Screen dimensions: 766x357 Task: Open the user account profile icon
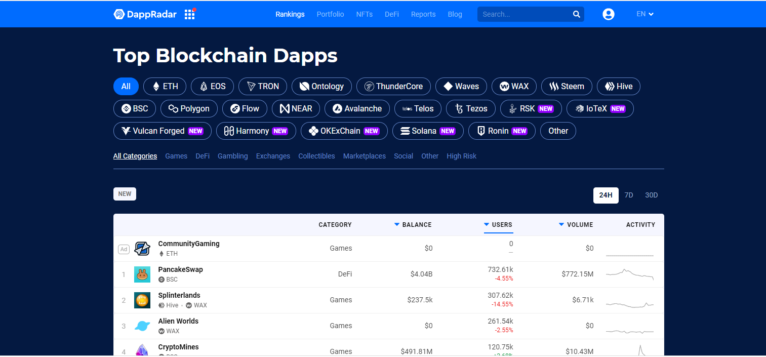point(609,14)
